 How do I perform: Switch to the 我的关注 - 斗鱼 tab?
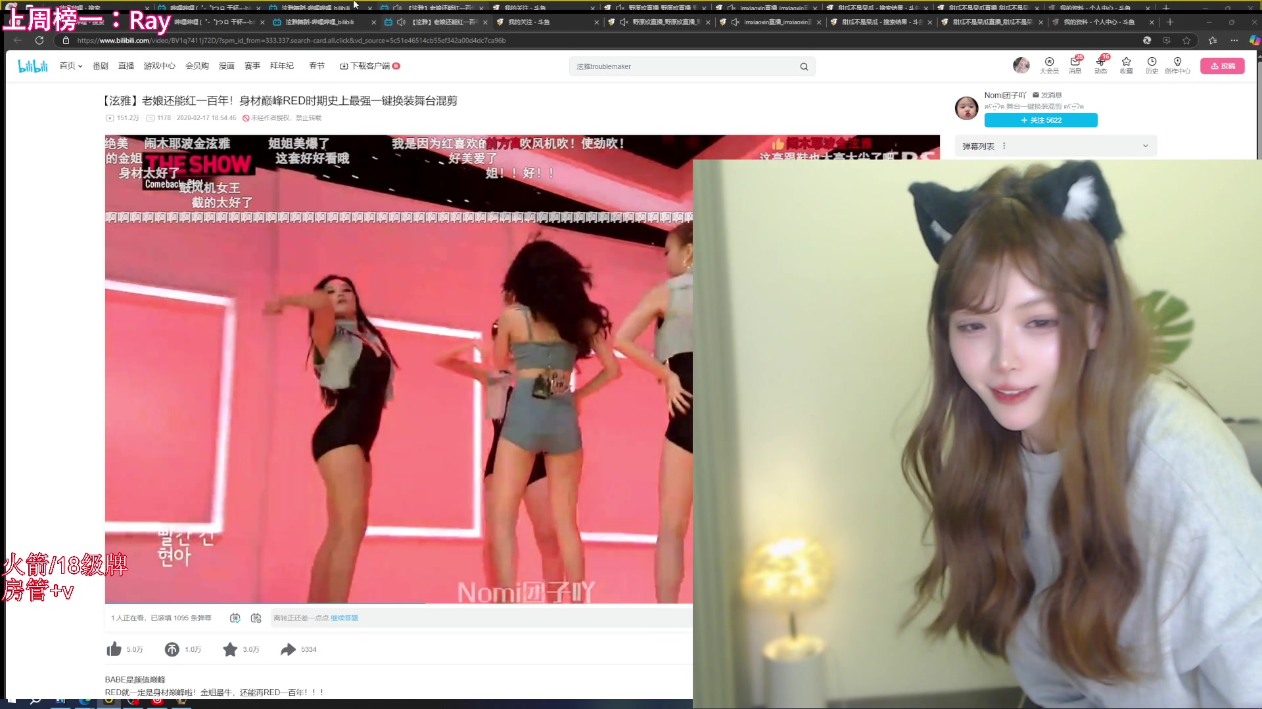(529, 22)
